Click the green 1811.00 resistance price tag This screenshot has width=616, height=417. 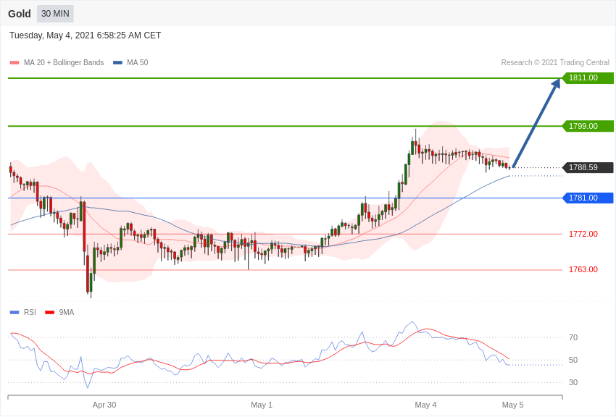coord(588,77)
